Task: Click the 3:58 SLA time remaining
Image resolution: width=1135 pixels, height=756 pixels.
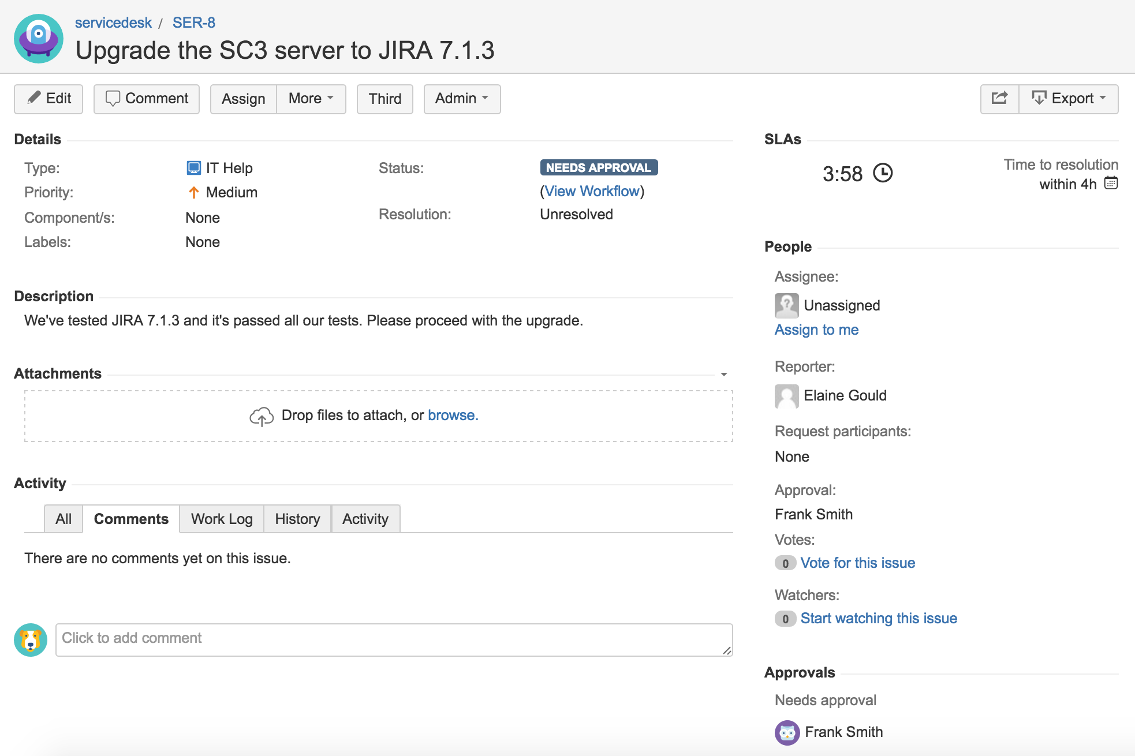Action: pos(842,174)
